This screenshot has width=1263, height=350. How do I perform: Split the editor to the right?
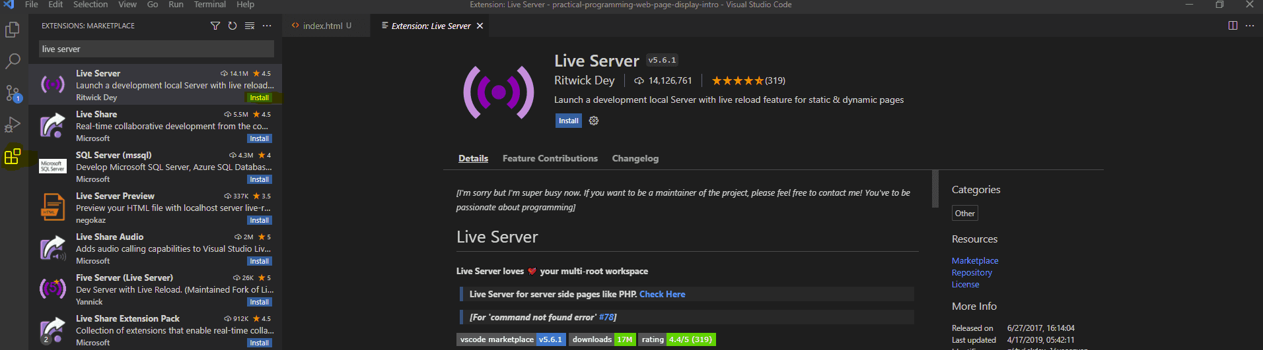pos(1233,26)
